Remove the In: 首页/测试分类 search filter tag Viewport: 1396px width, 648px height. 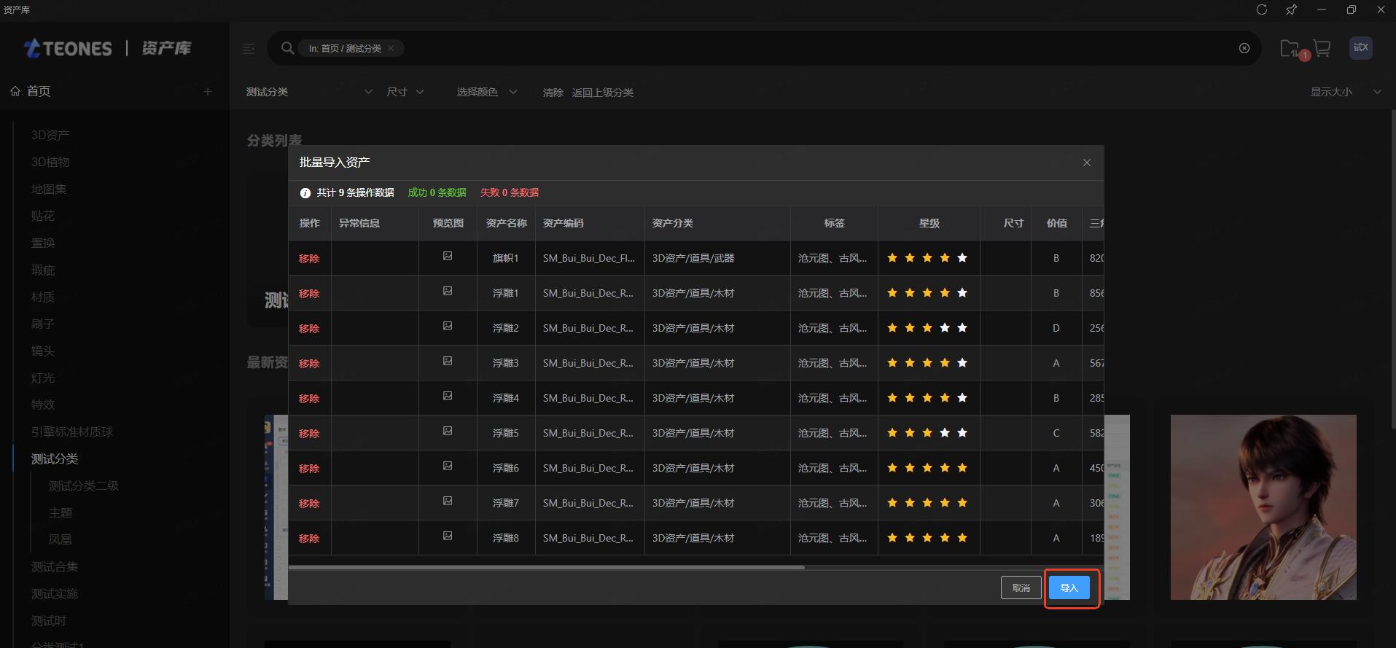(x=391, y=48)
